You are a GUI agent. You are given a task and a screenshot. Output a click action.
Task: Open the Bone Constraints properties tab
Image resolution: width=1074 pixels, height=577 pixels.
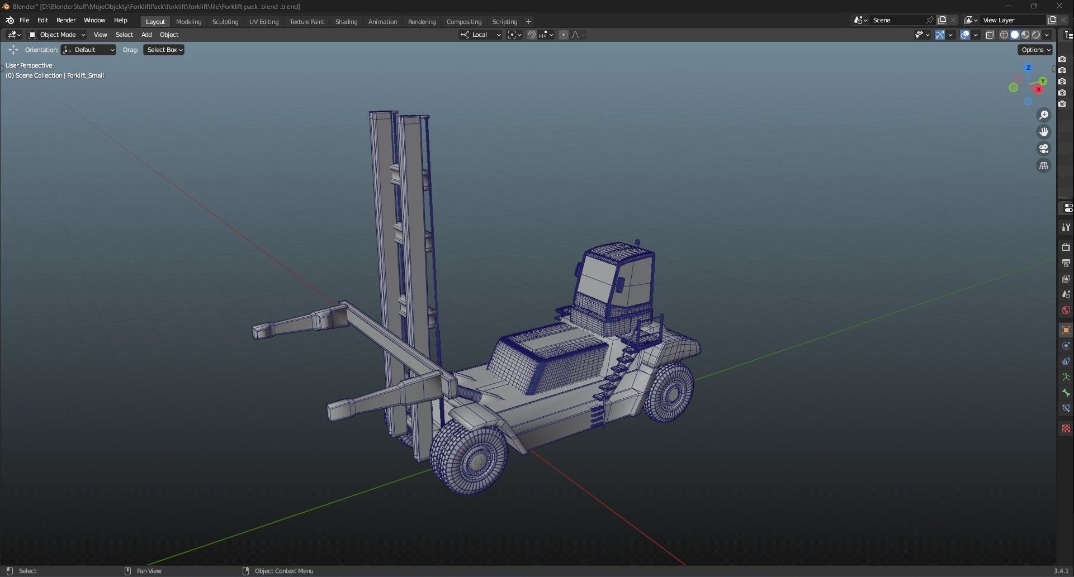click(1066, 408)
